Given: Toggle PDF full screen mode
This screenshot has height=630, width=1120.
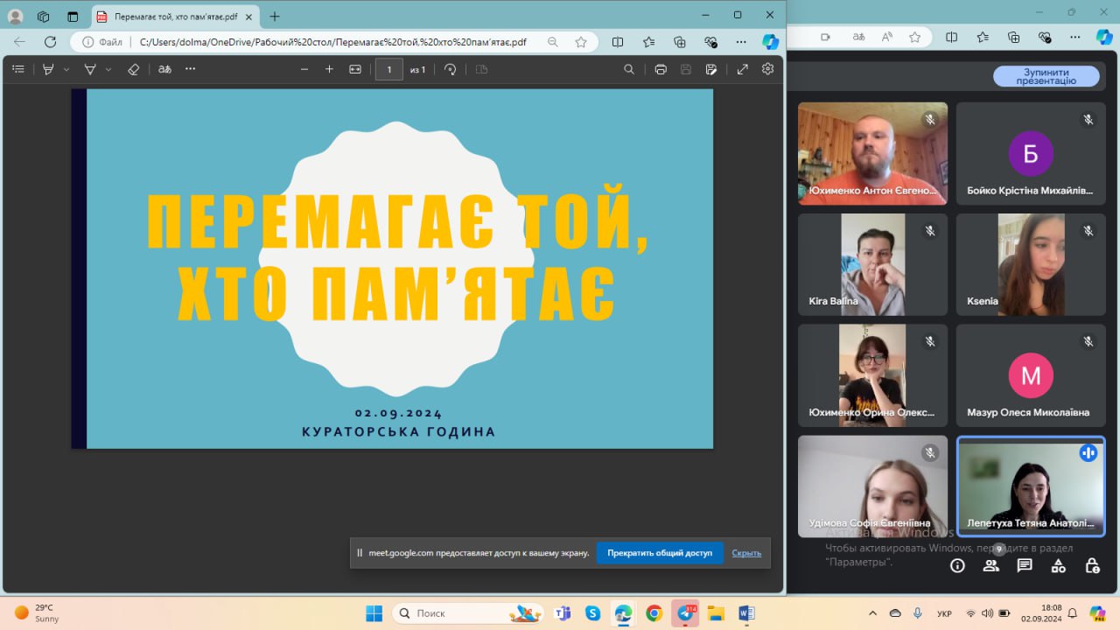Looking at the screenshot, I should point(742,69).
